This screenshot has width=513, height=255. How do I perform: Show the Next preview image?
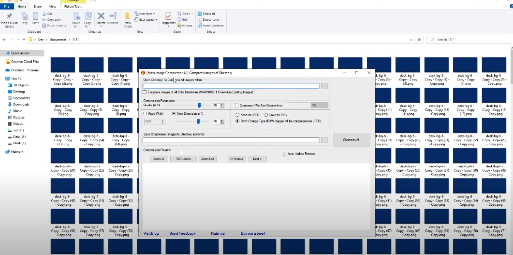pos(257,159)
